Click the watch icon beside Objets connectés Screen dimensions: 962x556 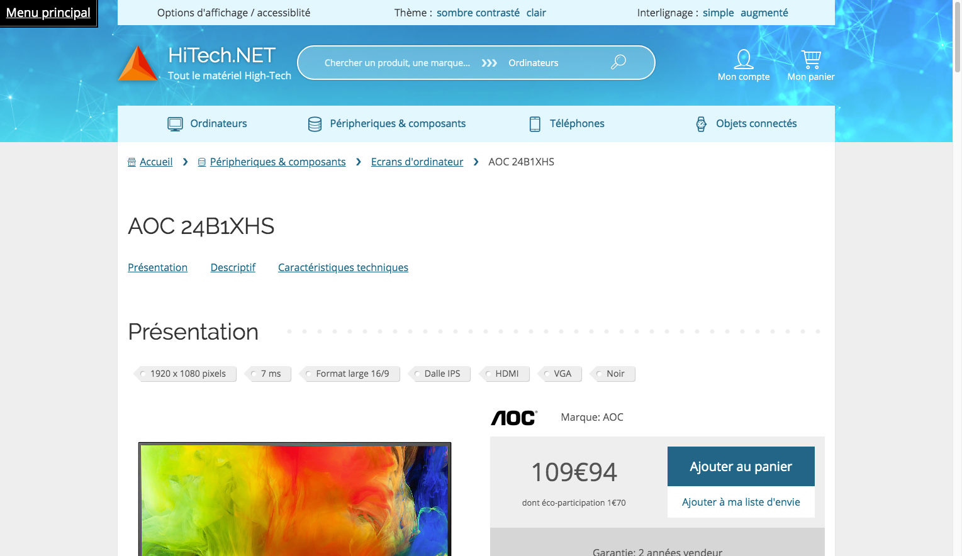tap(701, 124)
